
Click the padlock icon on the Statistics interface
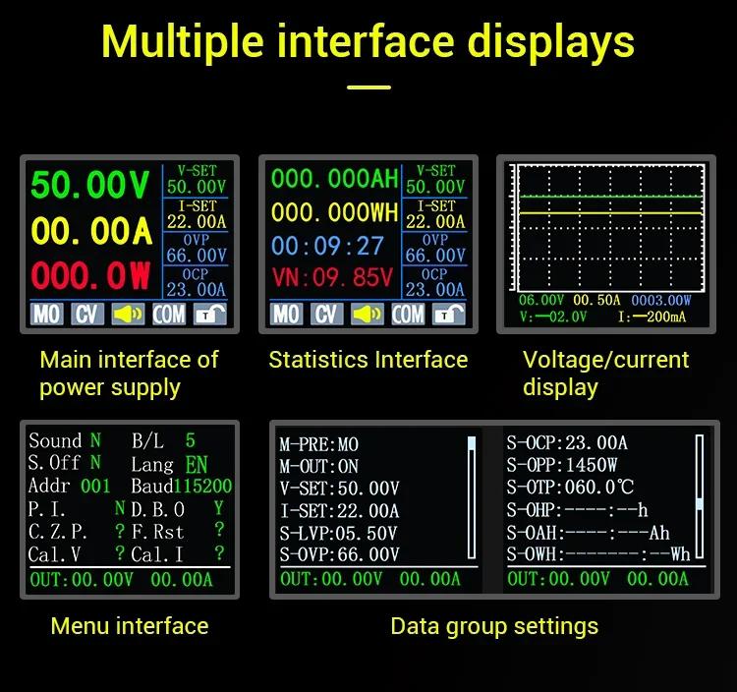click(448, 314)
